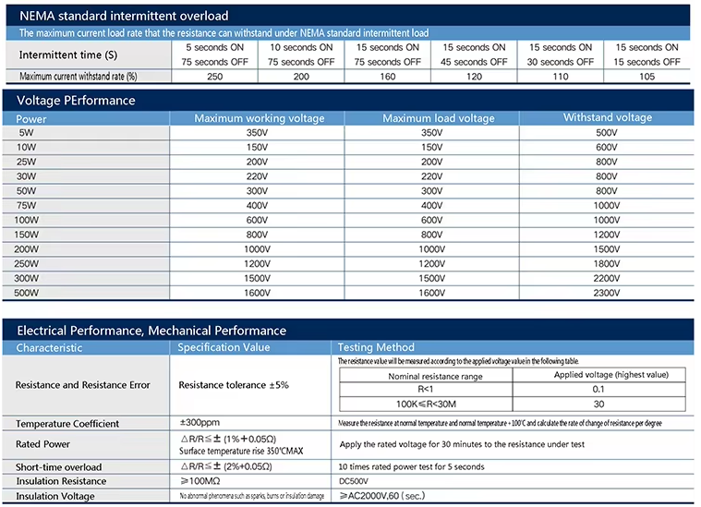The width and height of the screenshot is (701, 507).
Task: Click the Maximum working voltage column header
Action: pyautogui.click(x=259, y=118)
